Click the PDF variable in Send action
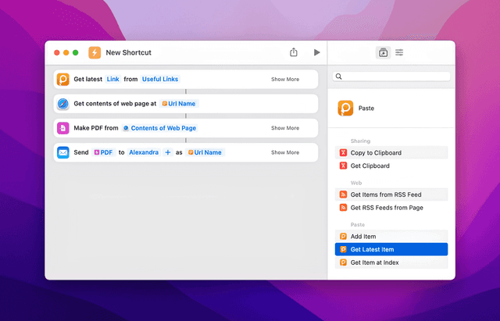This screenshot has height=321, width=500. coord(103,152)
